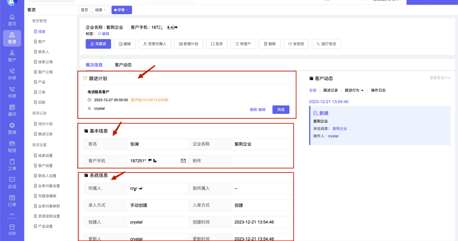Screen dimensions: 458x241
Task: Switch to the 线索 tab in tab bar
Action: point(98,10)
